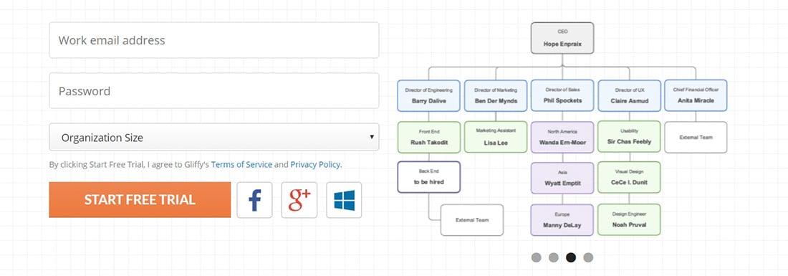
Task: Click the Start Free Trial button
Action: [x=140, y=200]
